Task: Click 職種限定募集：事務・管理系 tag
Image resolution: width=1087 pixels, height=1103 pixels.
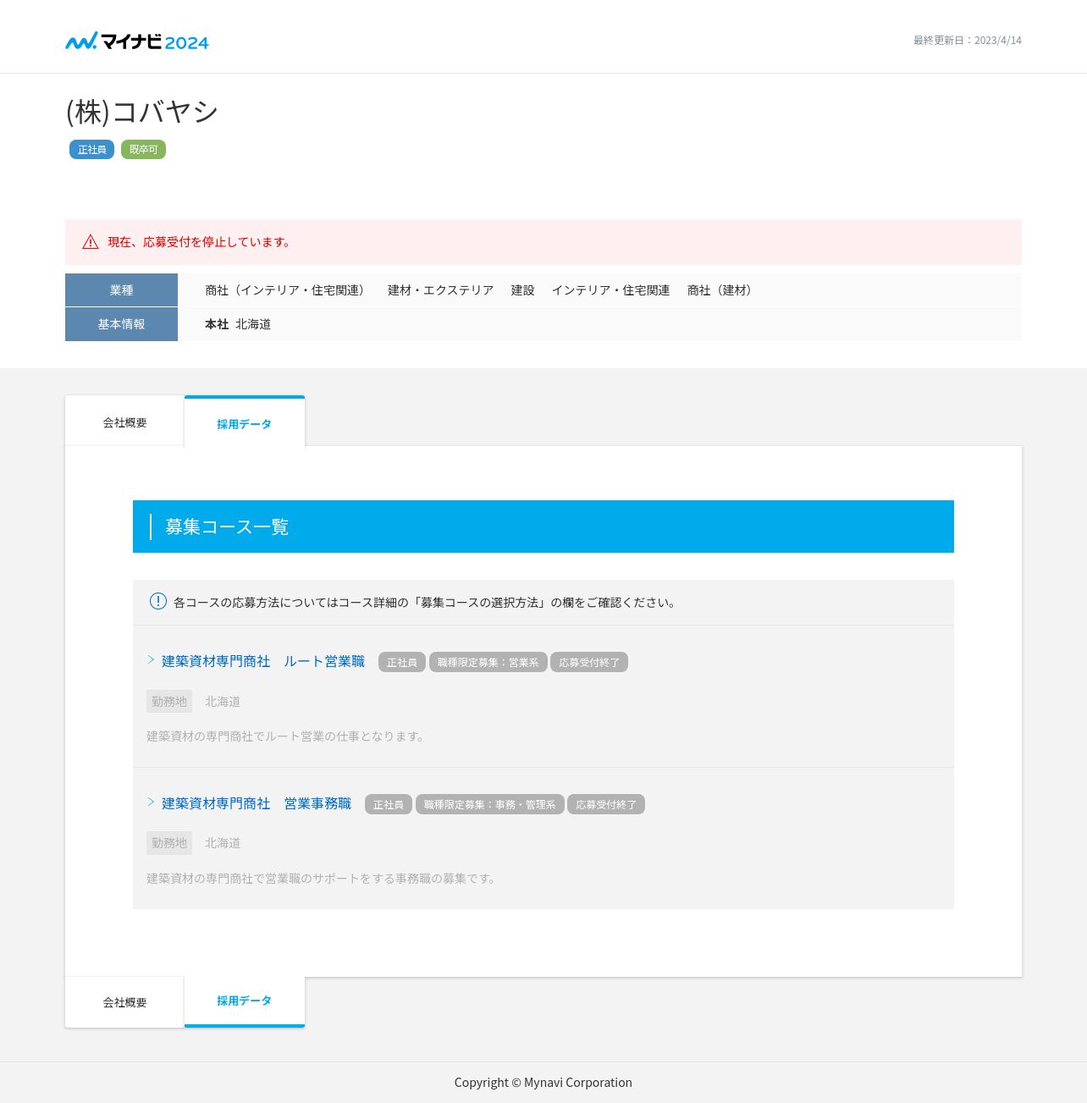Action: pos(489,804)
